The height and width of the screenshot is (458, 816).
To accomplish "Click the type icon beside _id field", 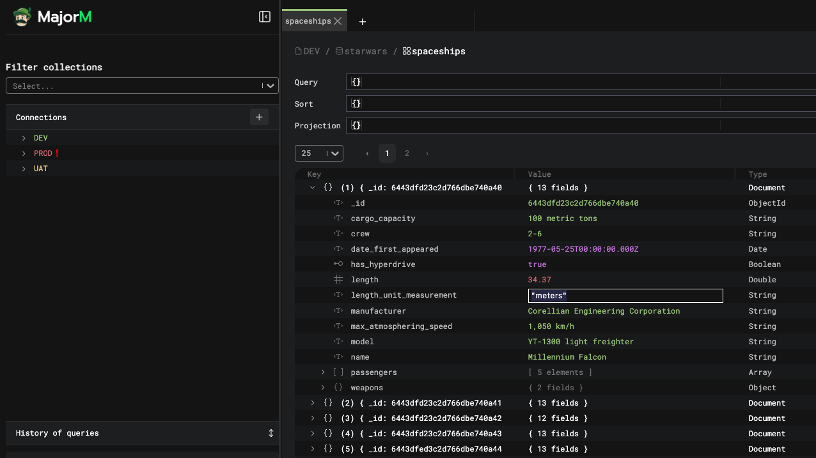I will tap(338, 203).
